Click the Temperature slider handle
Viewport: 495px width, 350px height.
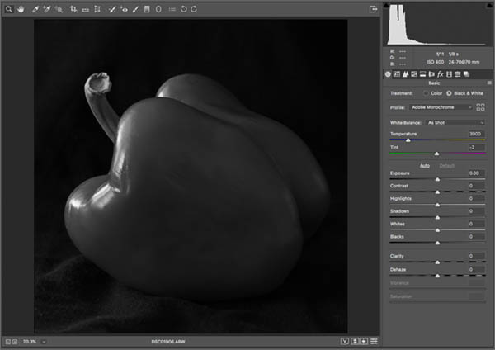(x=408, y=140)
